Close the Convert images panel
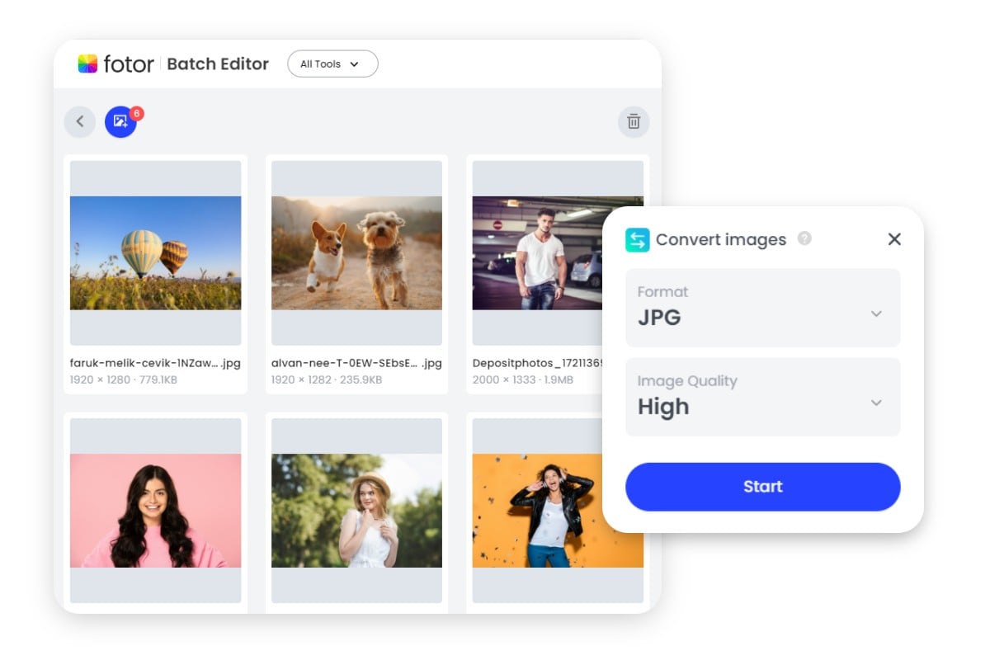990x660 pixels. pos(894,239)
